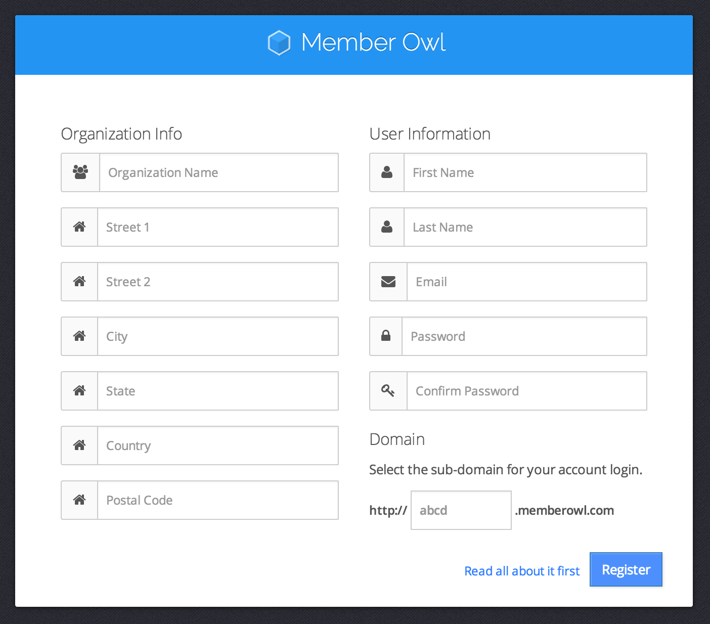Focus the Confirm Password field

point(527,391)
